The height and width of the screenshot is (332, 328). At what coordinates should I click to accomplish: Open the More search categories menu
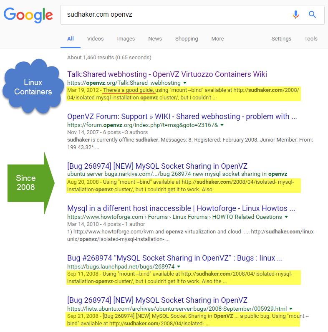coord(217,39)
